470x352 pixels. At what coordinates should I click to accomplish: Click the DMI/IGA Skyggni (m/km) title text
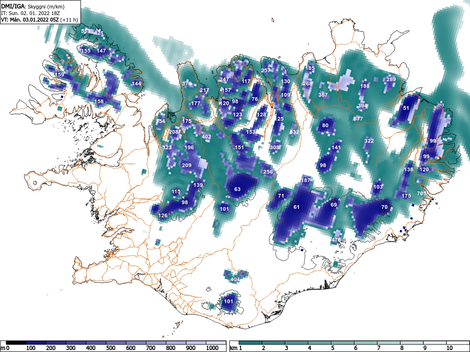[33, 6]
